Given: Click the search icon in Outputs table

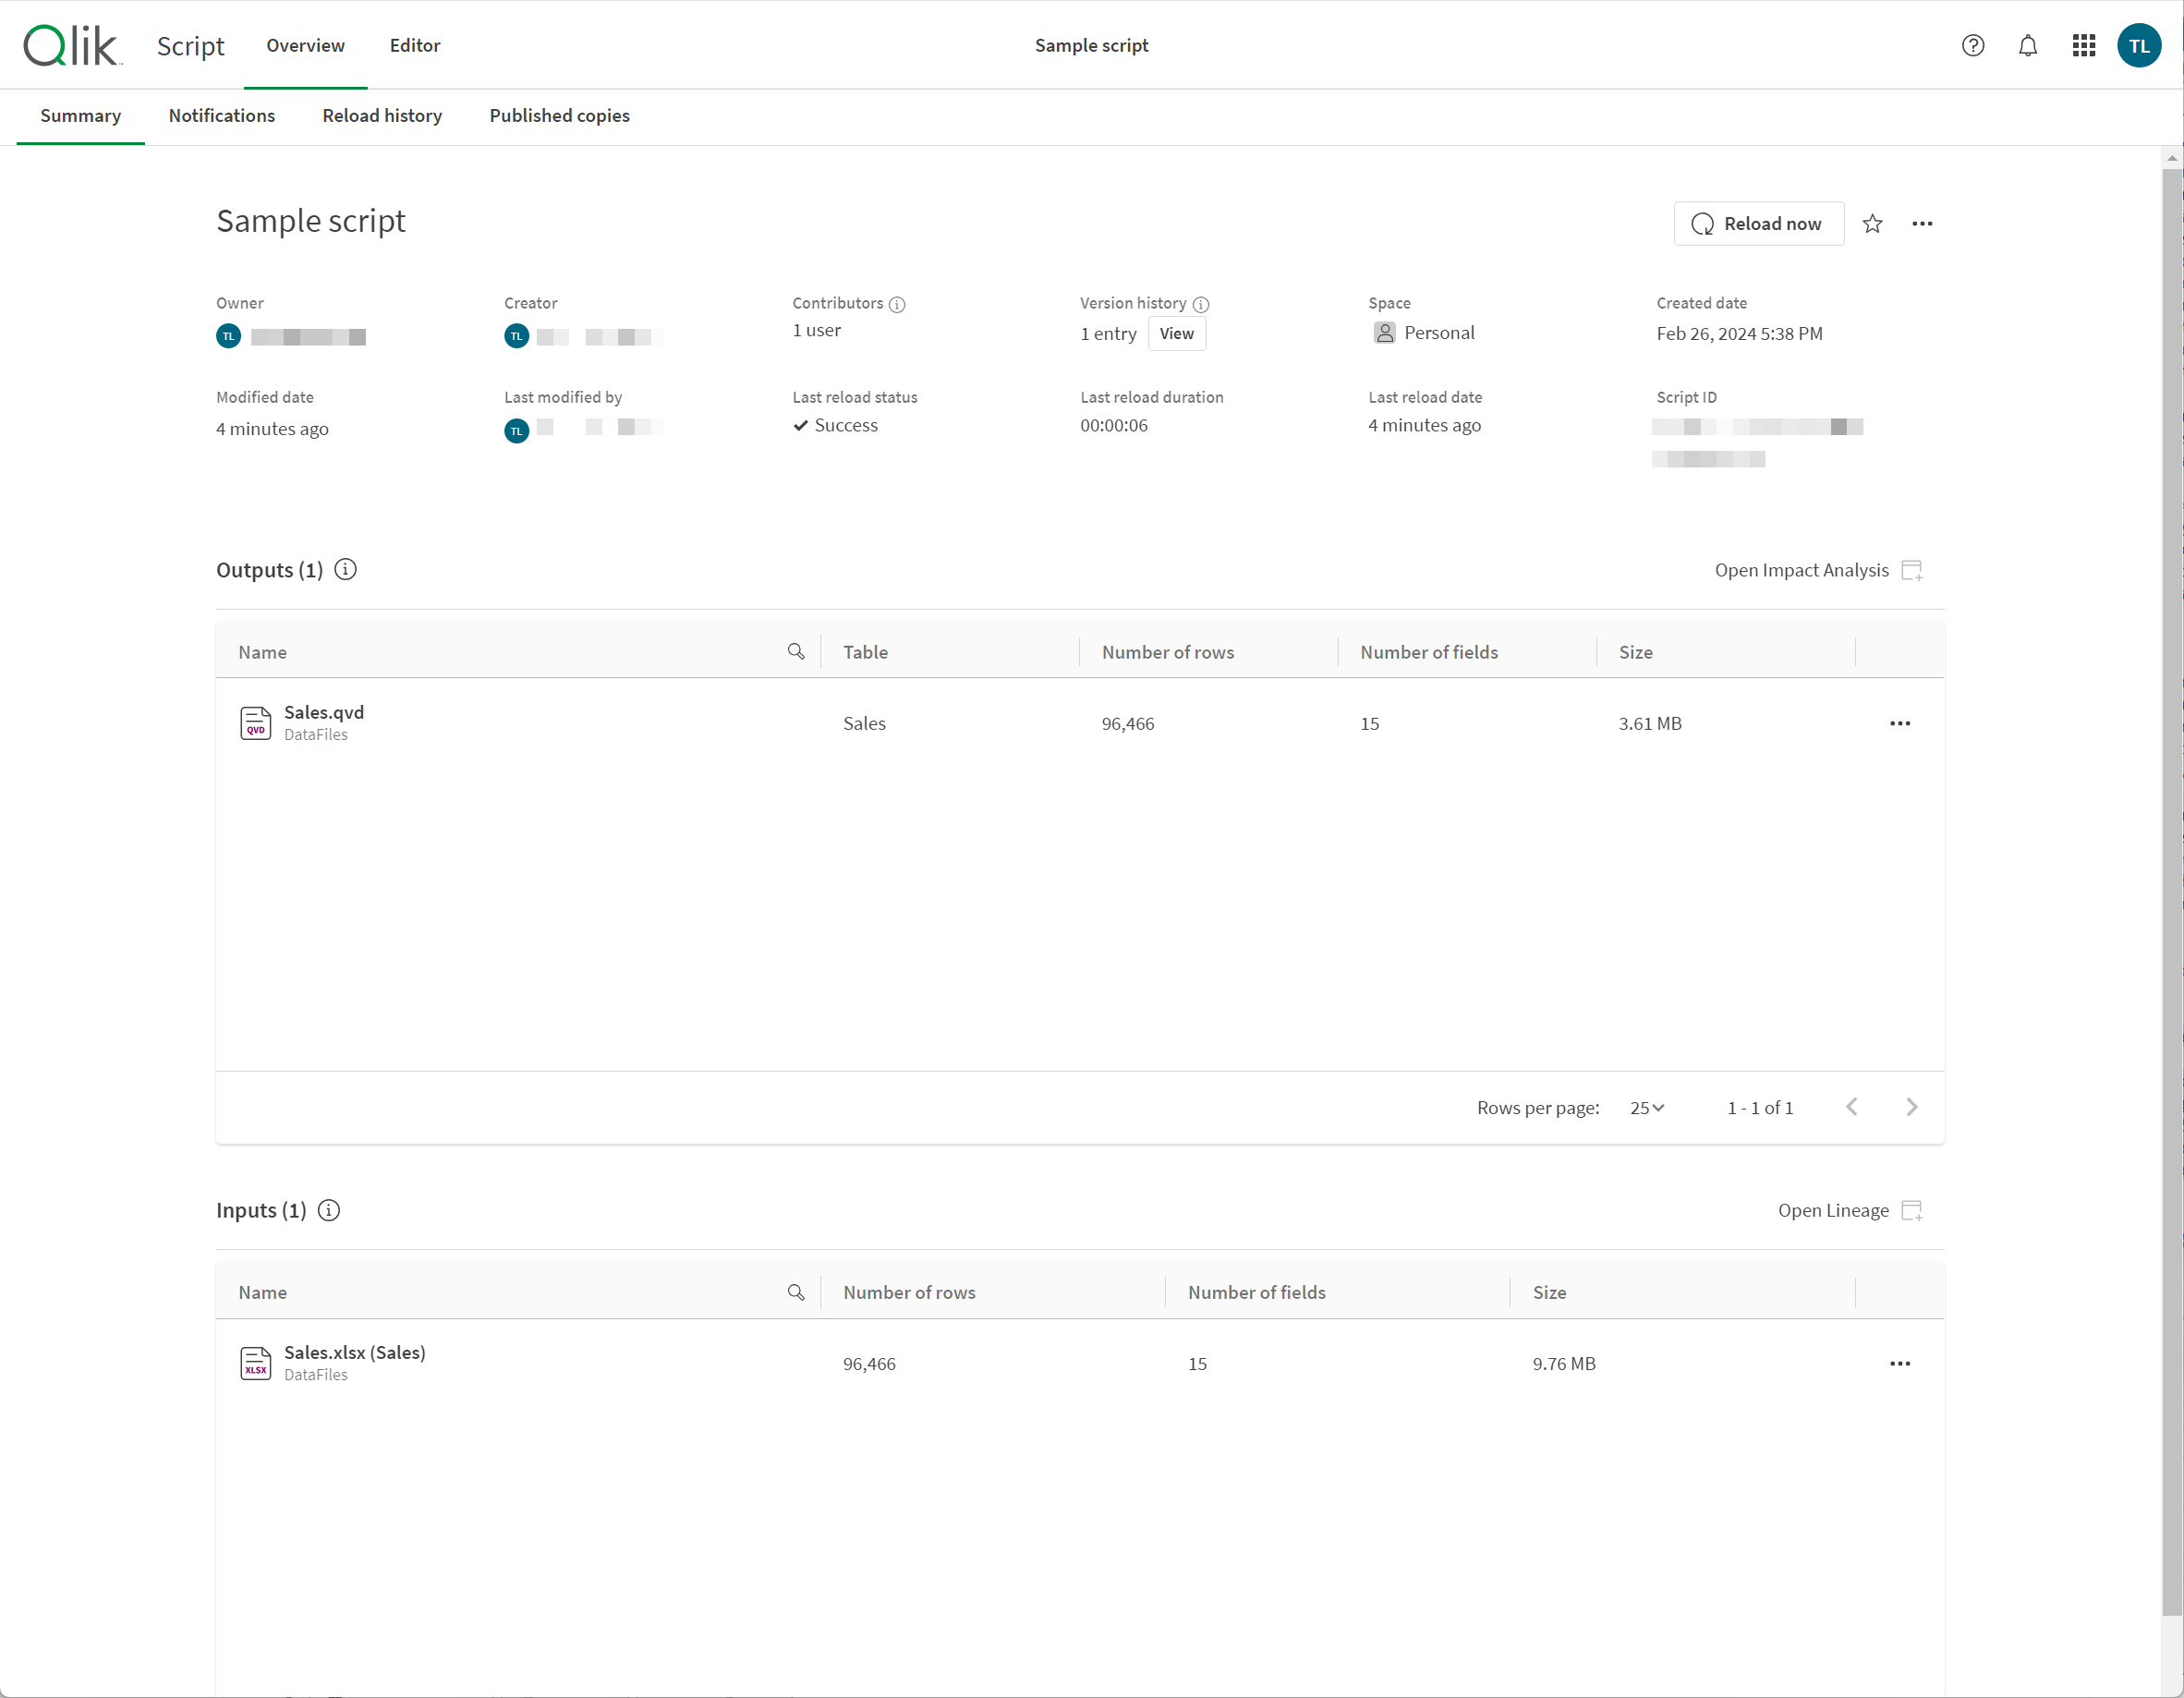Looking at the screenshot, I should click(x=796, y=650).
